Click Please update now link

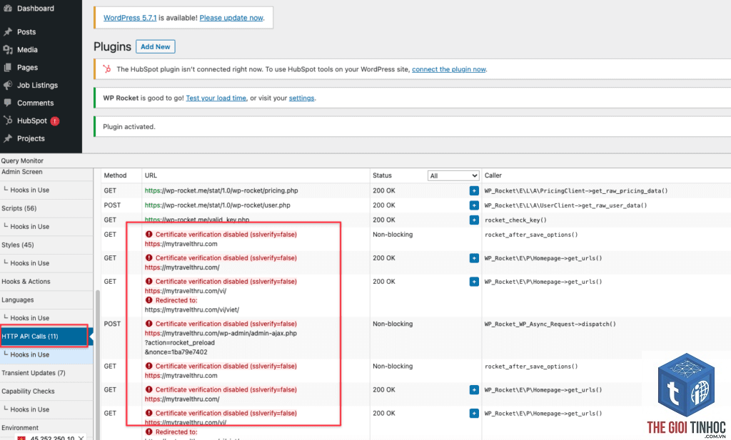point(231,18)
